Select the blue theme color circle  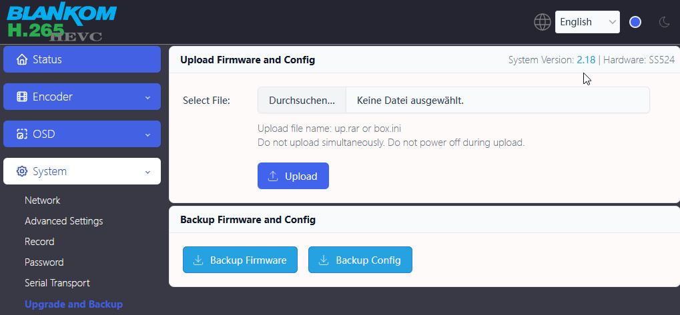635,22
